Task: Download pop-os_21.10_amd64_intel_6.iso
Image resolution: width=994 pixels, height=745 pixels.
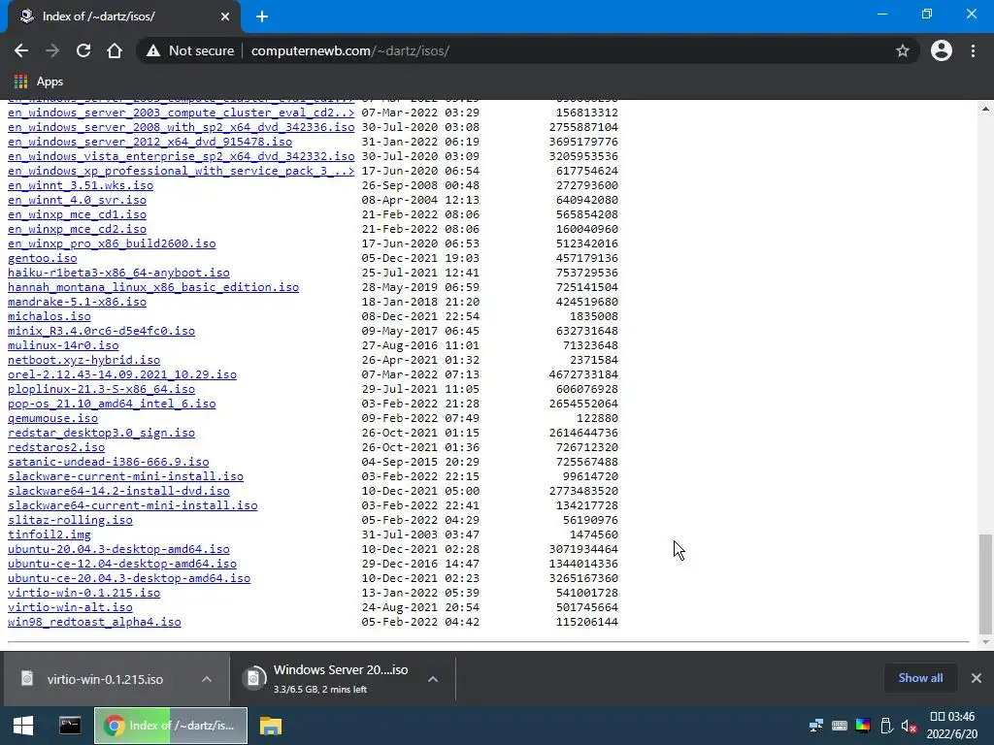Action: (112, 403)
